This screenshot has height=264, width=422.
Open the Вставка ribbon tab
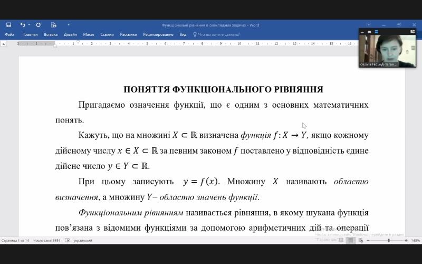pos(51,34)
